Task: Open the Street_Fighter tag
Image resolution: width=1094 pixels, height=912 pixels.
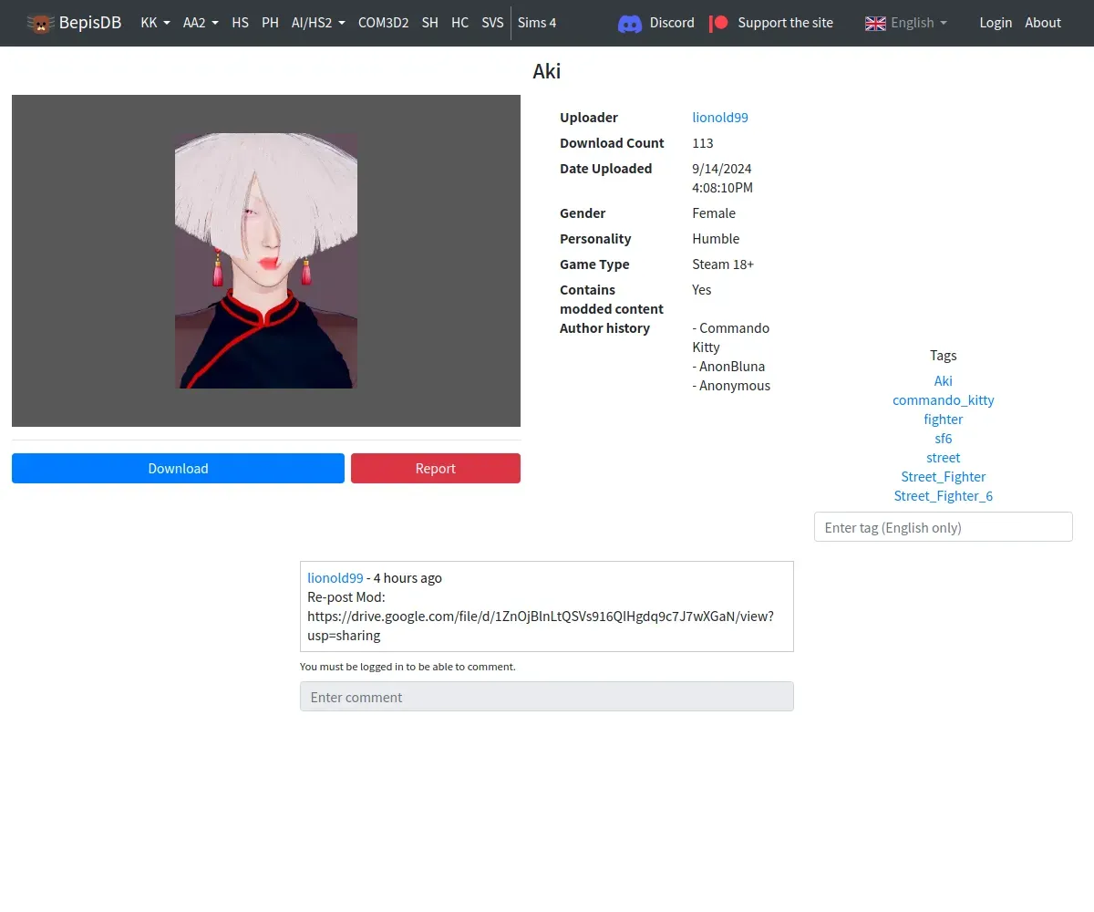Action: click(x=944, y=476)
